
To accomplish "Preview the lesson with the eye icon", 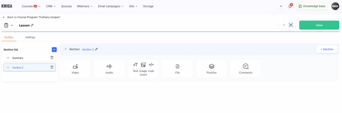I will [x=291, y=25].
